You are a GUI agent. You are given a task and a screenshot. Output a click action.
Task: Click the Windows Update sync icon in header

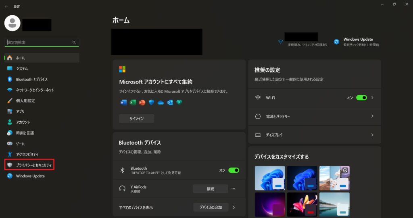[x=336, y=42]
